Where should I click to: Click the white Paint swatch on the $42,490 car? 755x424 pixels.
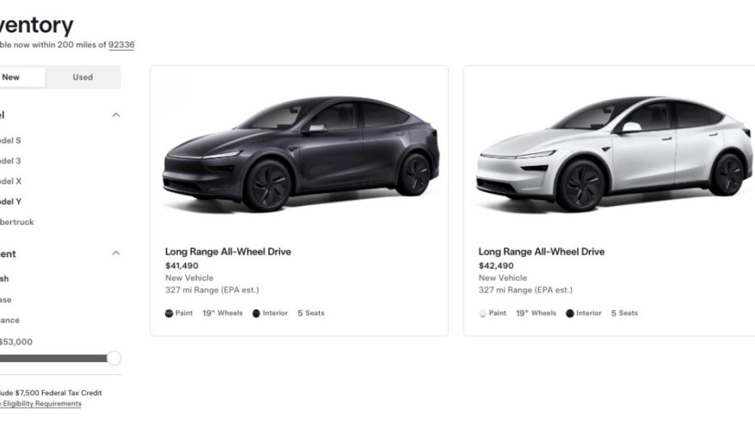coord(482,313)
